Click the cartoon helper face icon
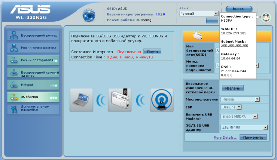 pyautogui.click(x=266, y=17)
